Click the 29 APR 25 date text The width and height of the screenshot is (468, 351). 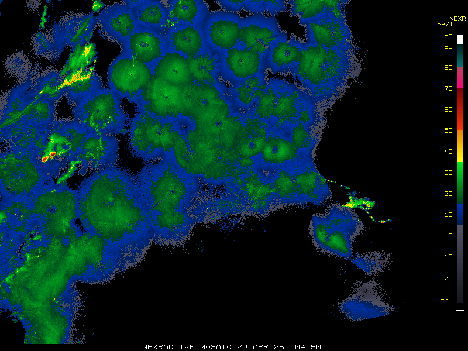pos(261,347)
